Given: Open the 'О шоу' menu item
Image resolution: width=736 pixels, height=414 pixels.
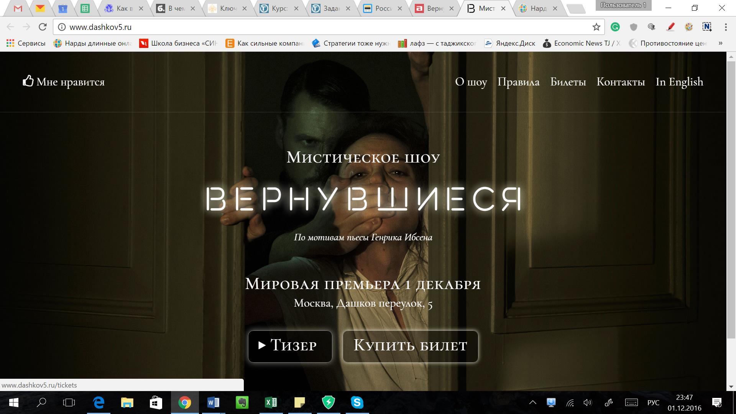Looking at the screenshot, I should 471,82.
